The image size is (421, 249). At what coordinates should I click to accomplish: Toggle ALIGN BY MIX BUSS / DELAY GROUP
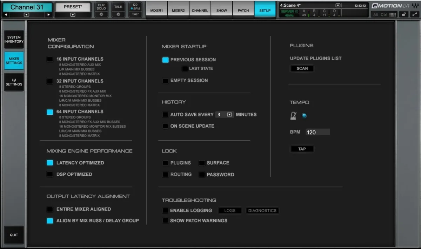(x=50, y=221)
